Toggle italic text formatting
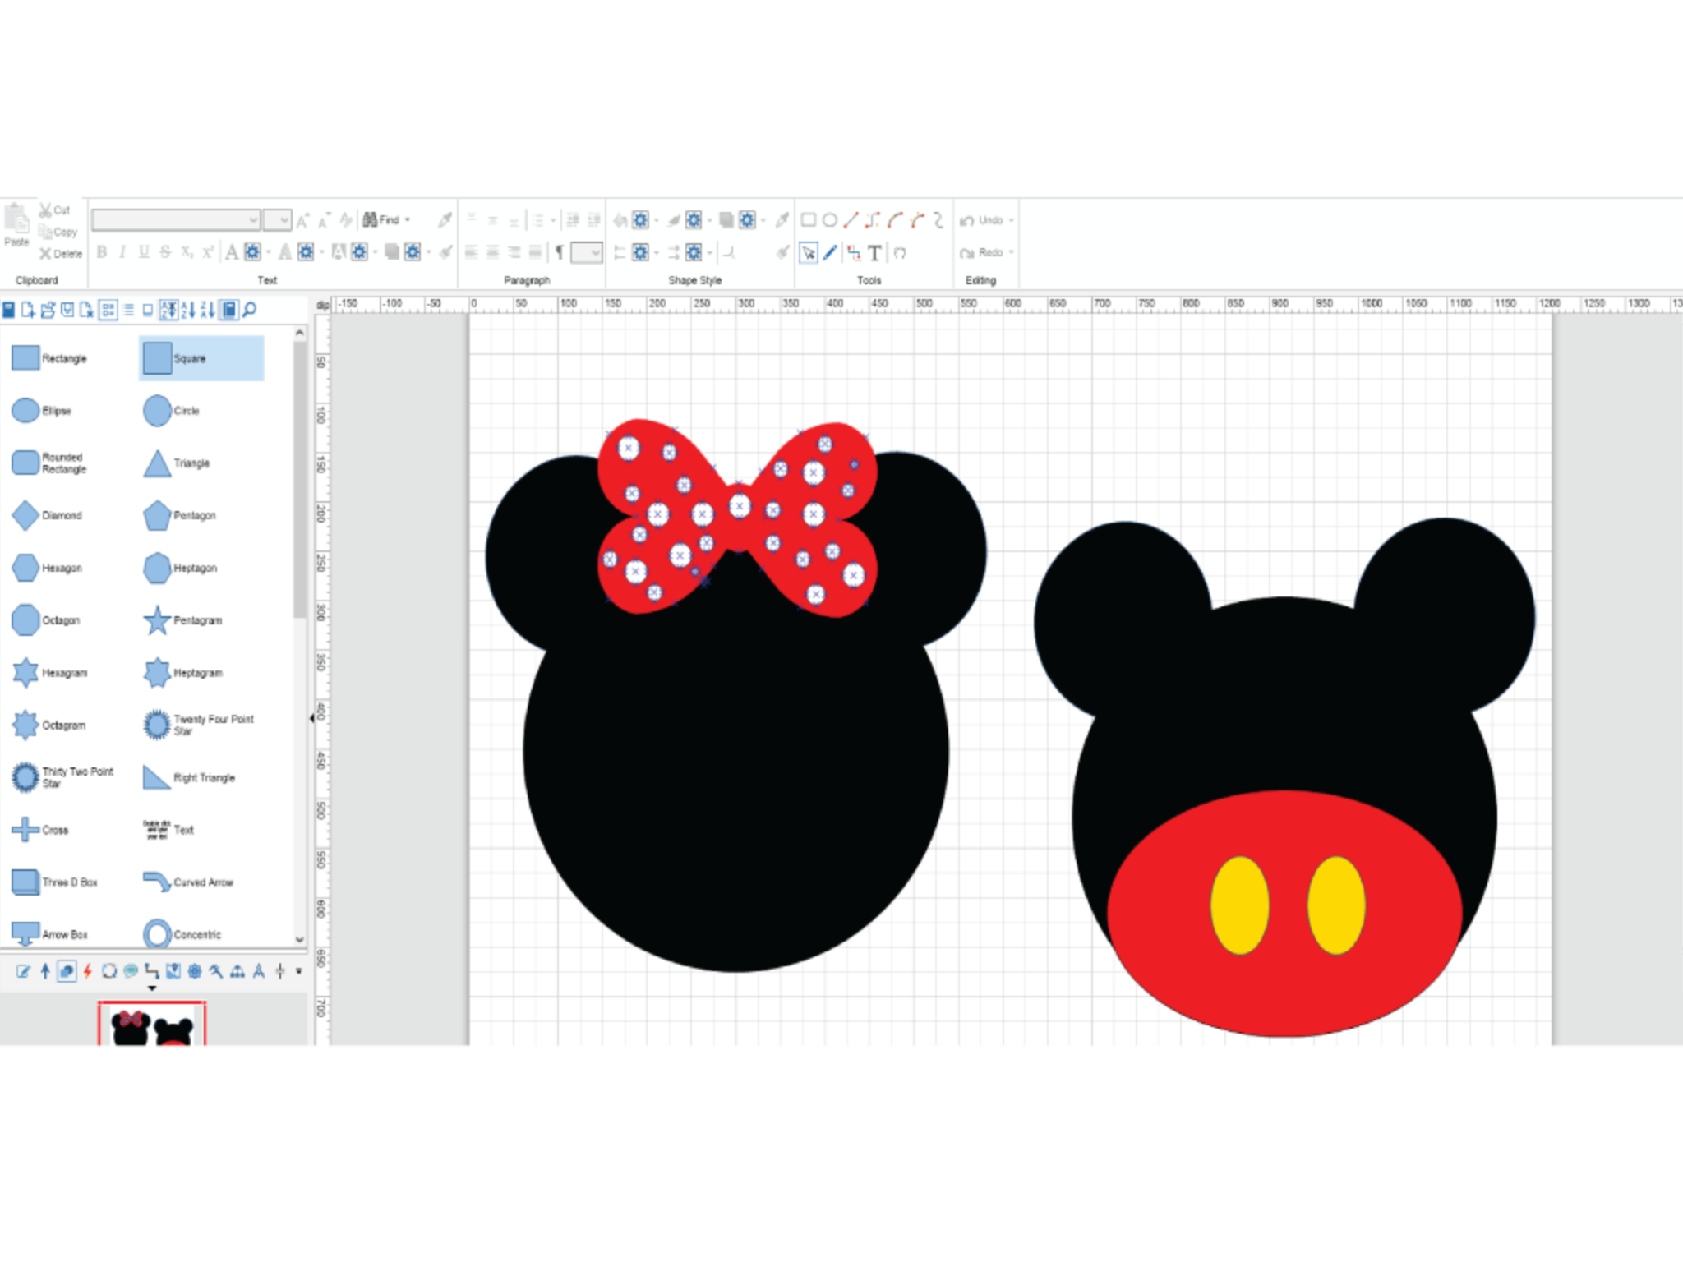Screen dimensions: 1683x1262 tap(122, 253)
